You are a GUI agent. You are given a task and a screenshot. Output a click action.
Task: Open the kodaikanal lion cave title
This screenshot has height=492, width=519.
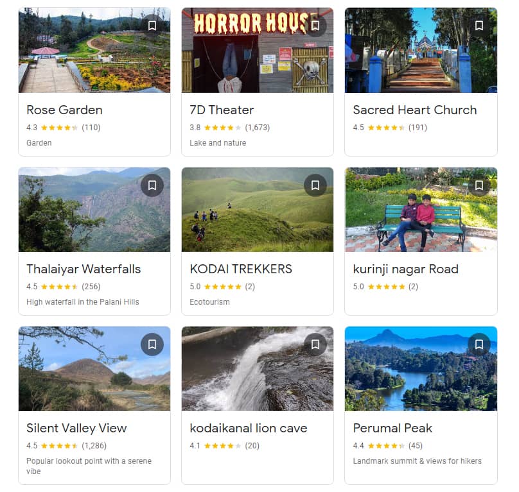[x=249, y=428]
